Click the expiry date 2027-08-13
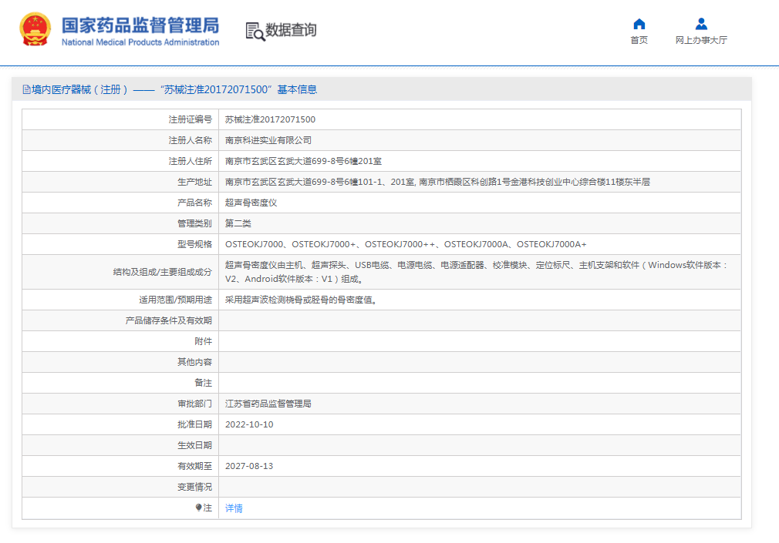 pos(249,466)
